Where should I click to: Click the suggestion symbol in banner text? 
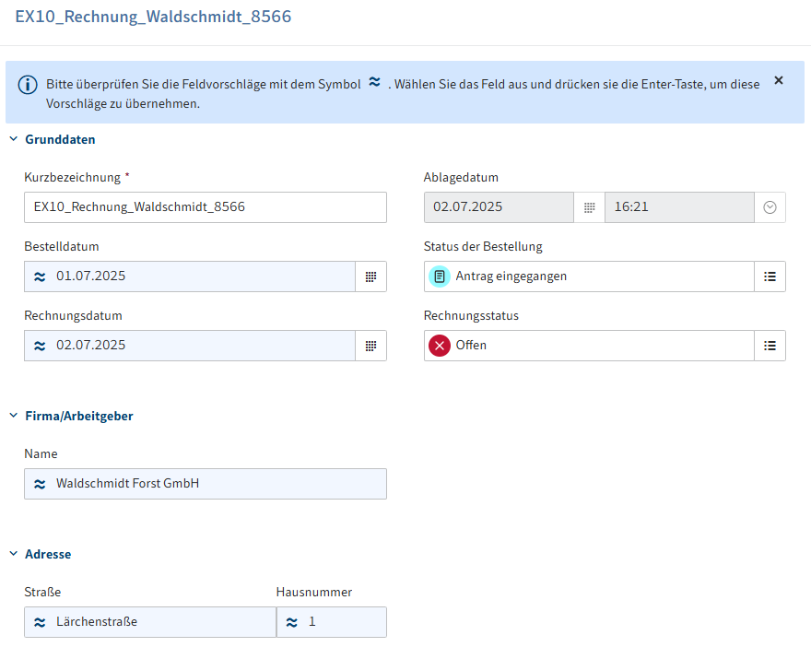click(374, 82)
